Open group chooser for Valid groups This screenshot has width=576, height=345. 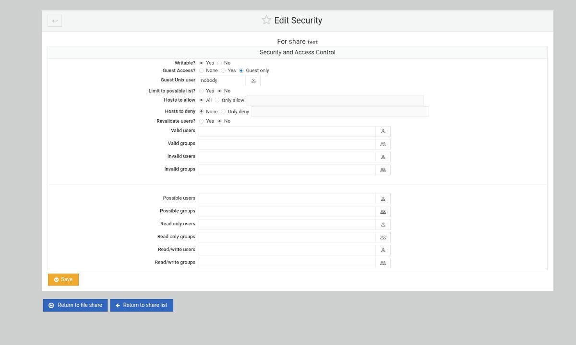pyautogui.click(x=383, y=144)
